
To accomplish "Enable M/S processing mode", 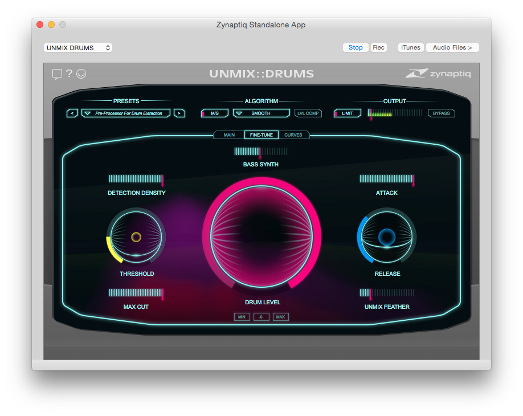I will (x=215, y=113).
